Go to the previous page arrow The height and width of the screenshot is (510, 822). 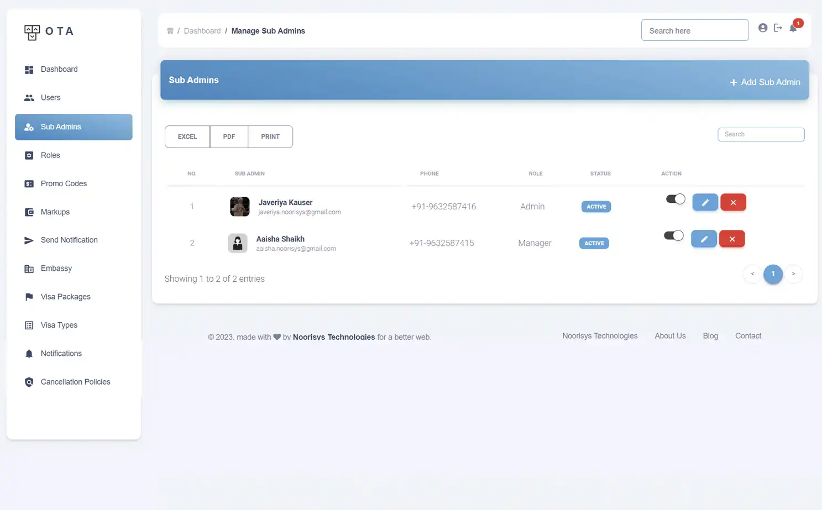click(x=752, y=274)
